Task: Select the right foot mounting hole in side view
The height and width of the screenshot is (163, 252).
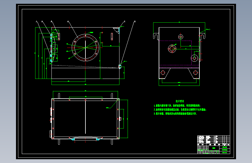Action: point(195,73)
